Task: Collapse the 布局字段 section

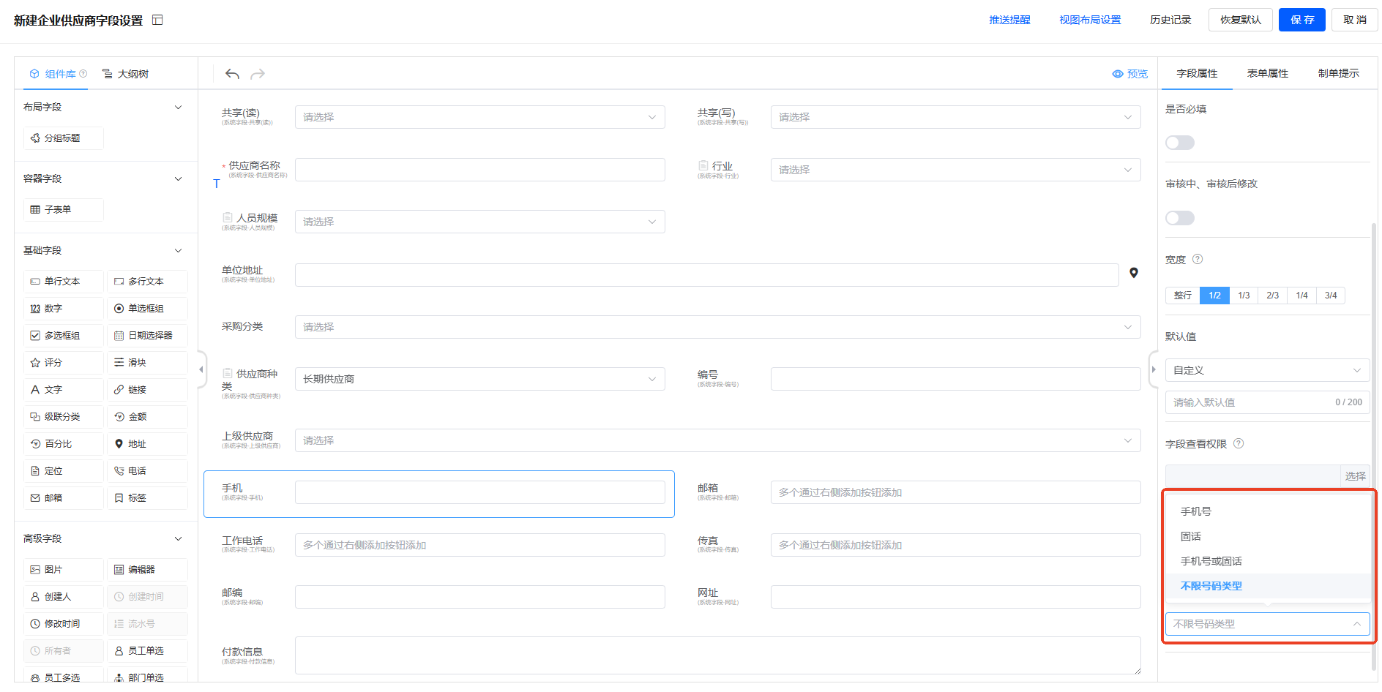Action: pos(178,108)
